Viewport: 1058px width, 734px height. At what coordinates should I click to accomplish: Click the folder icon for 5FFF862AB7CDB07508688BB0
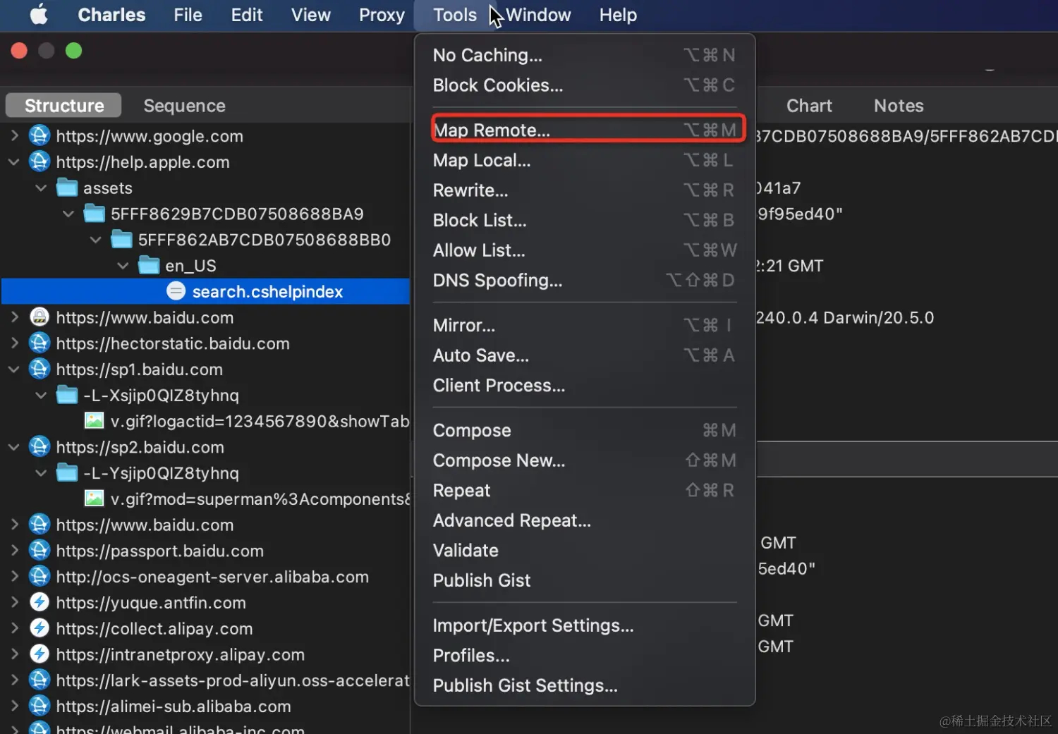click(122, 240)
